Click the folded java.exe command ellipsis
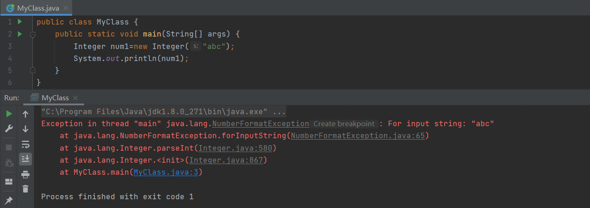This screenshot has width=590, height=208. [279, 112]
